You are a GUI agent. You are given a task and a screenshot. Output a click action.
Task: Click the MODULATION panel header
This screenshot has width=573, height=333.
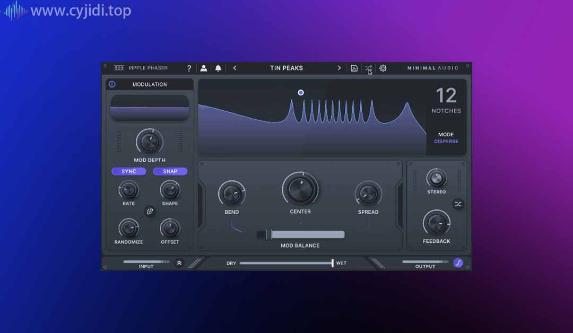150,84
